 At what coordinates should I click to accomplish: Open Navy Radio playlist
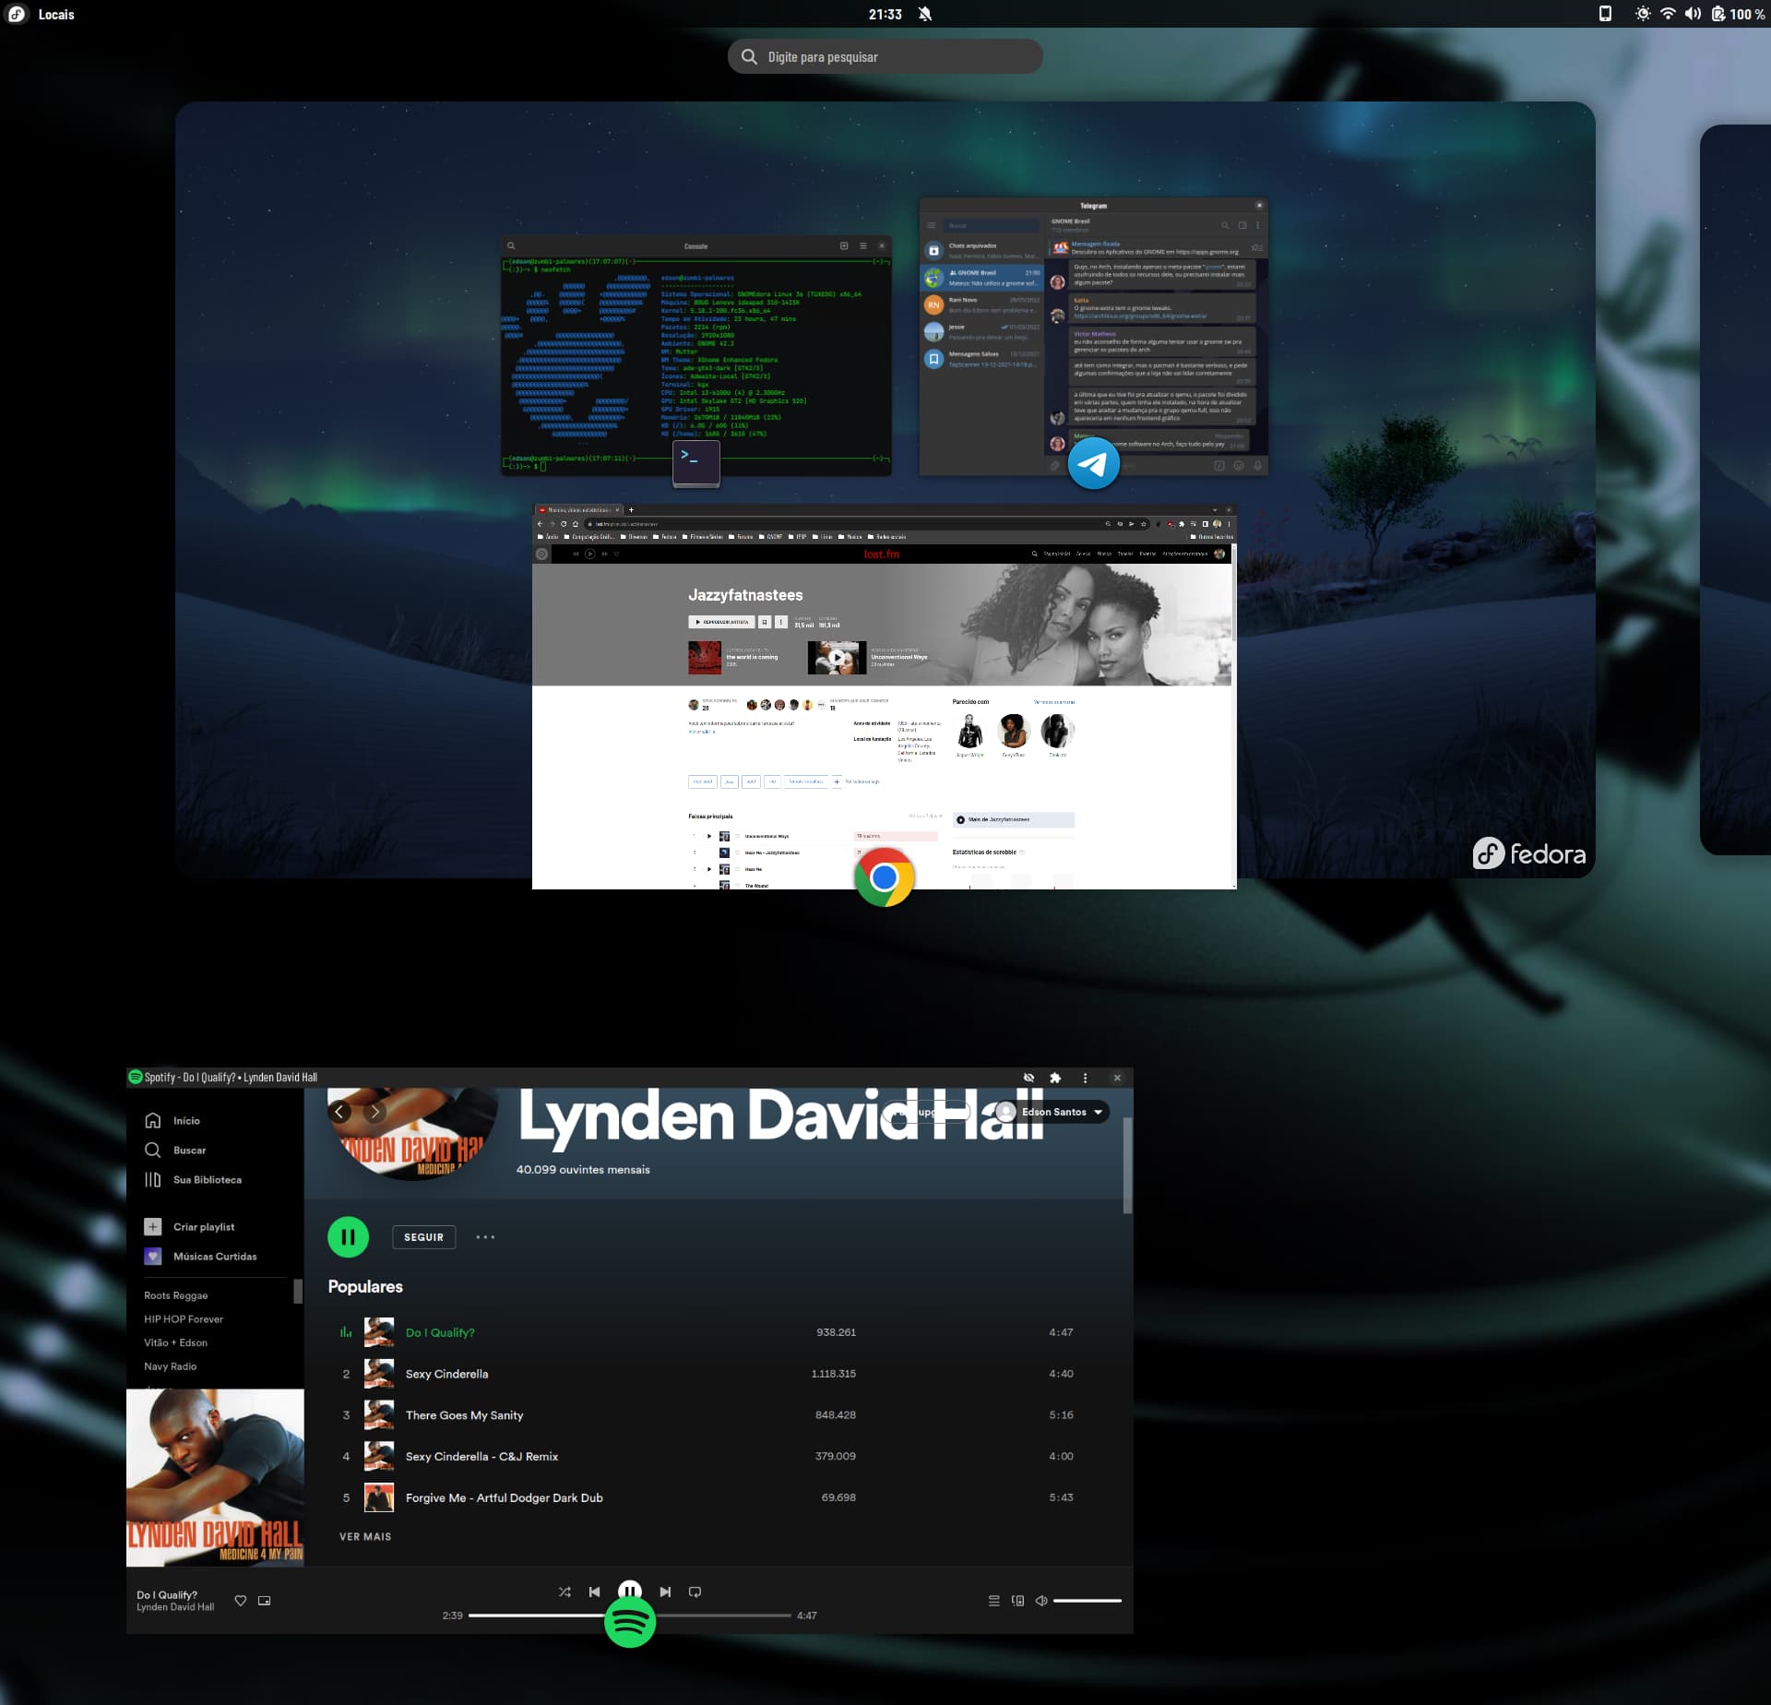171,1365
